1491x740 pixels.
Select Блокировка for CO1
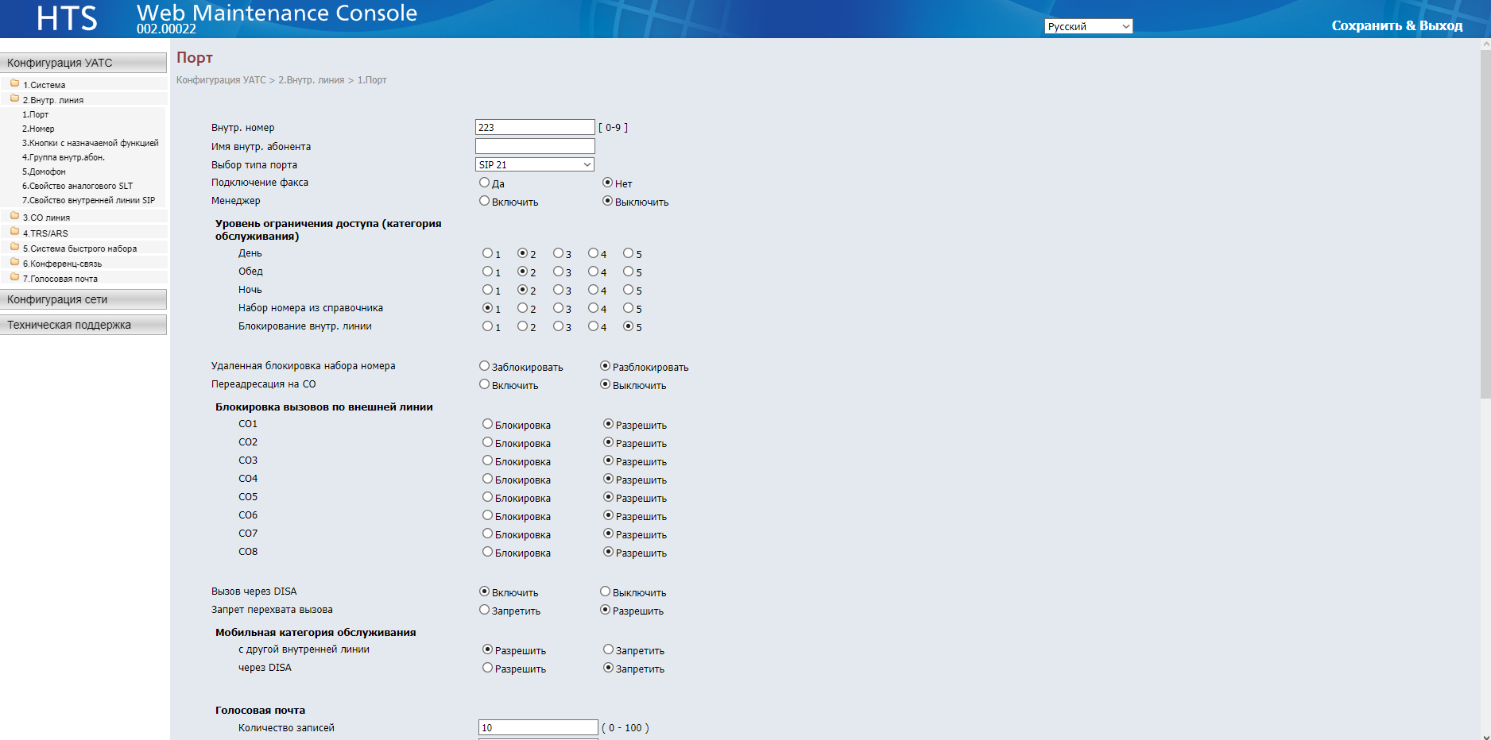point(487,424)
